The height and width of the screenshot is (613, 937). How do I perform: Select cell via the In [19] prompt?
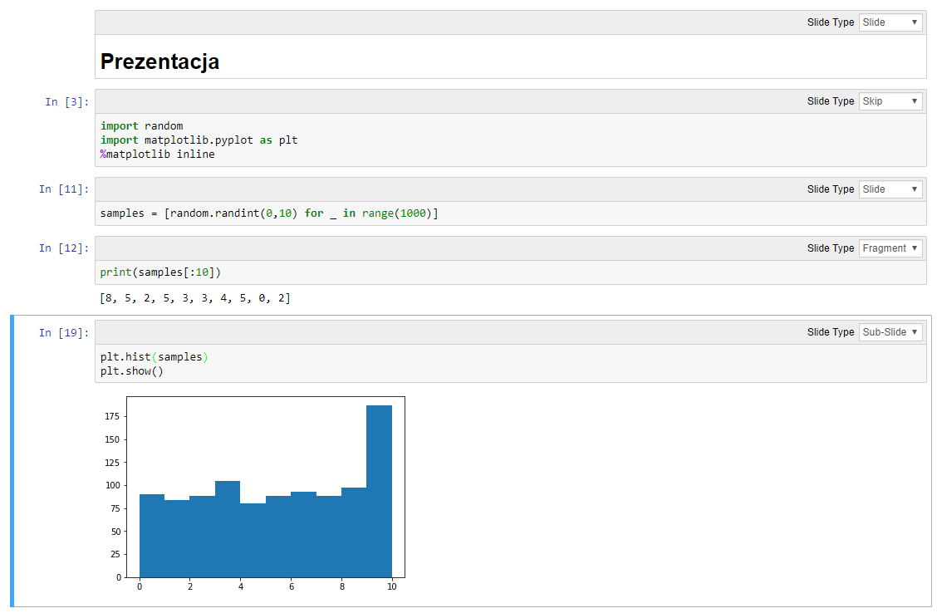point(64,332)
